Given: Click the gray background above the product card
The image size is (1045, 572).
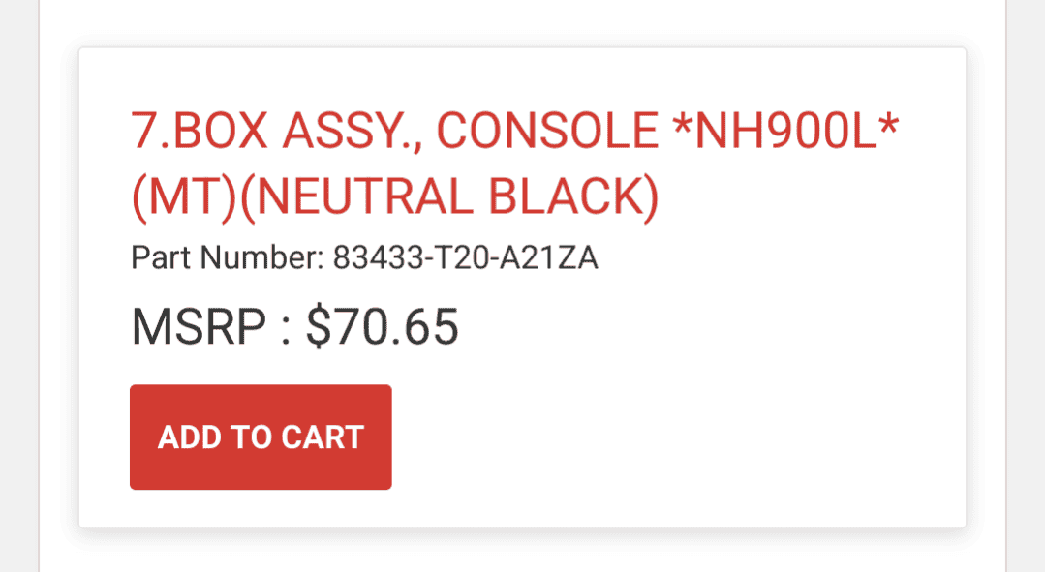Looking at the screenshot, I should click(523, 21).
